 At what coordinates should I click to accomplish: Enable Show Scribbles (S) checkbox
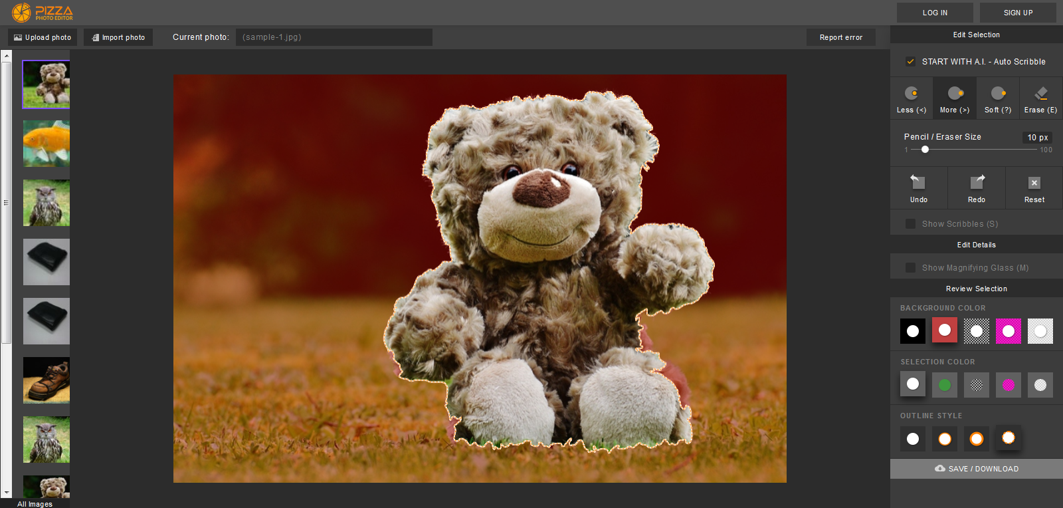[910, 224]
